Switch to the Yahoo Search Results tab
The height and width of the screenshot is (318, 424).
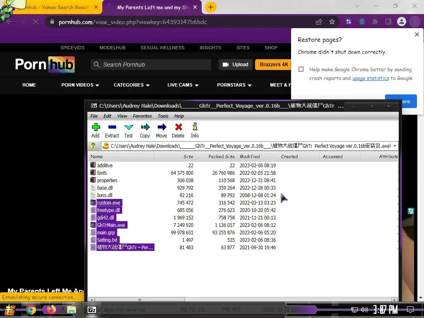(57, 7)
